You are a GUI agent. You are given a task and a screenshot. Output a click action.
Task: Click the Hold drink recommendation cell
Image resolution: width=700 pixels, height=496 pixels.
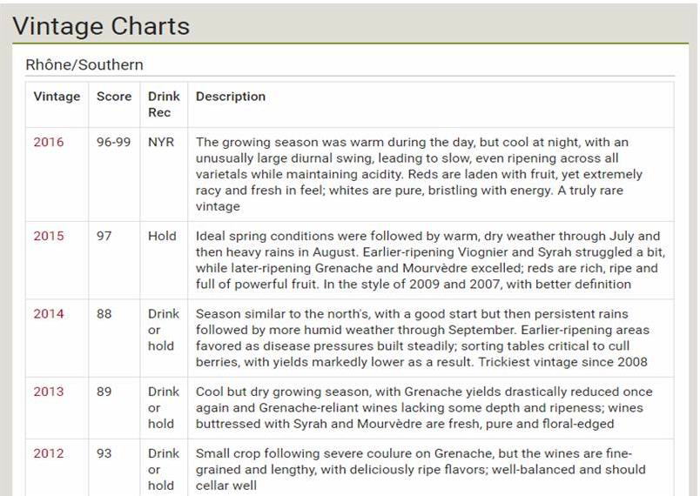[162, 236]
